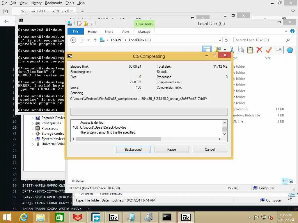Viewport: 298px width, 223px height.
Task: Click the active 7z taskbar button on the right
Action: [186, 217]
